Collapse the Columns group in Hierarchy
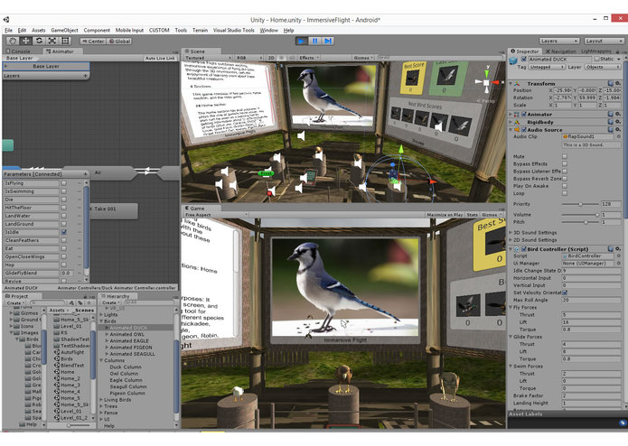 pos(101,360)
